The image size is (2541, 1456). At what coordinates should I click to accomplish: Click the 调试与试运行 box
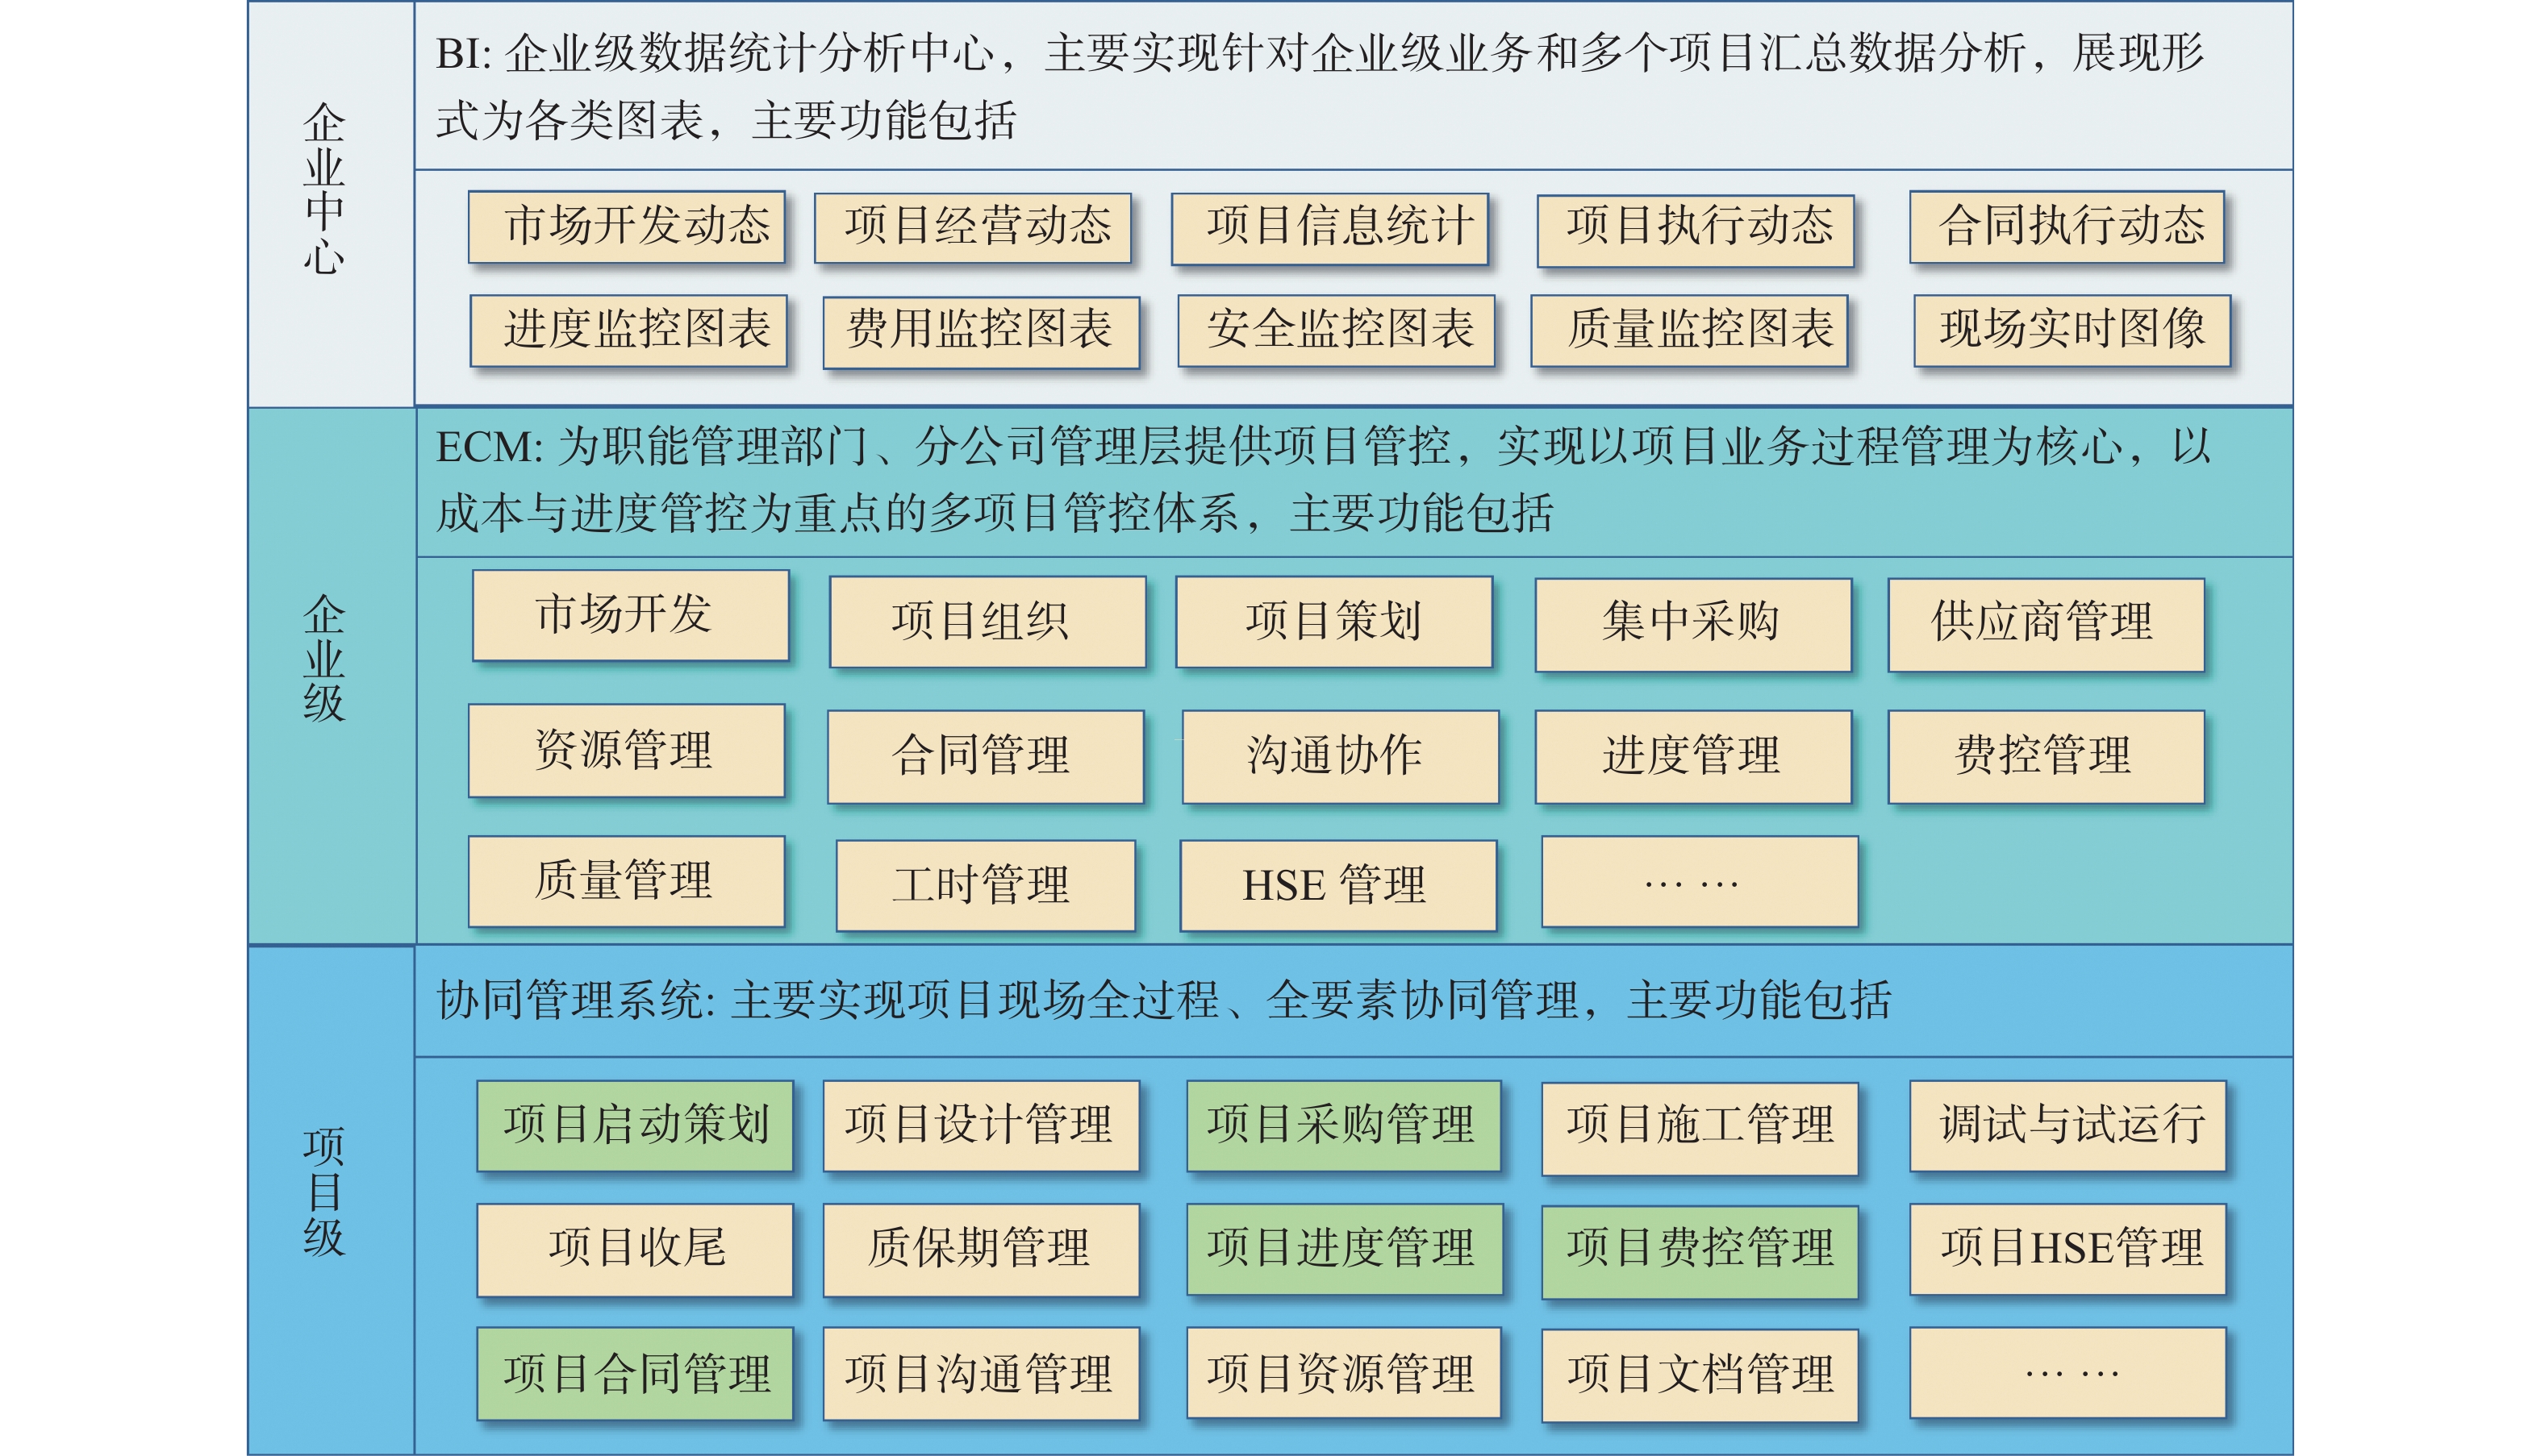(x=2067, y=1126)
